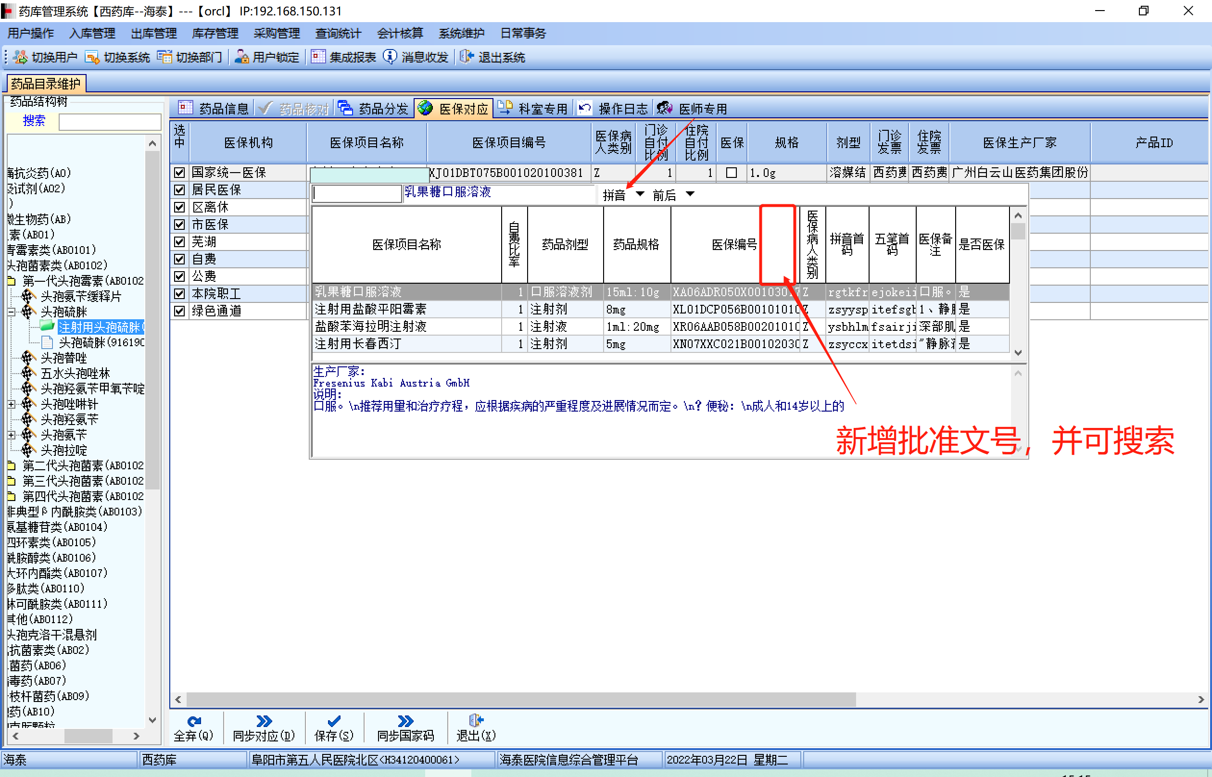Expand the 头孢唑啉针 tree node

pyautogui.click(x=11, y=404)
